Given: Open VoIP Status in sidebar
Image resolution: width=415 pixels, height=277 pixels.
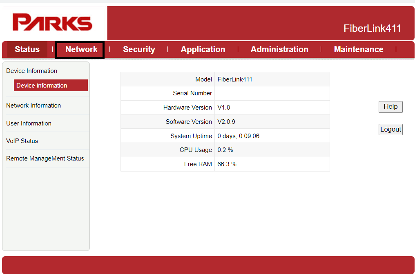Looking at the screenshot, I should coord(22,141).
